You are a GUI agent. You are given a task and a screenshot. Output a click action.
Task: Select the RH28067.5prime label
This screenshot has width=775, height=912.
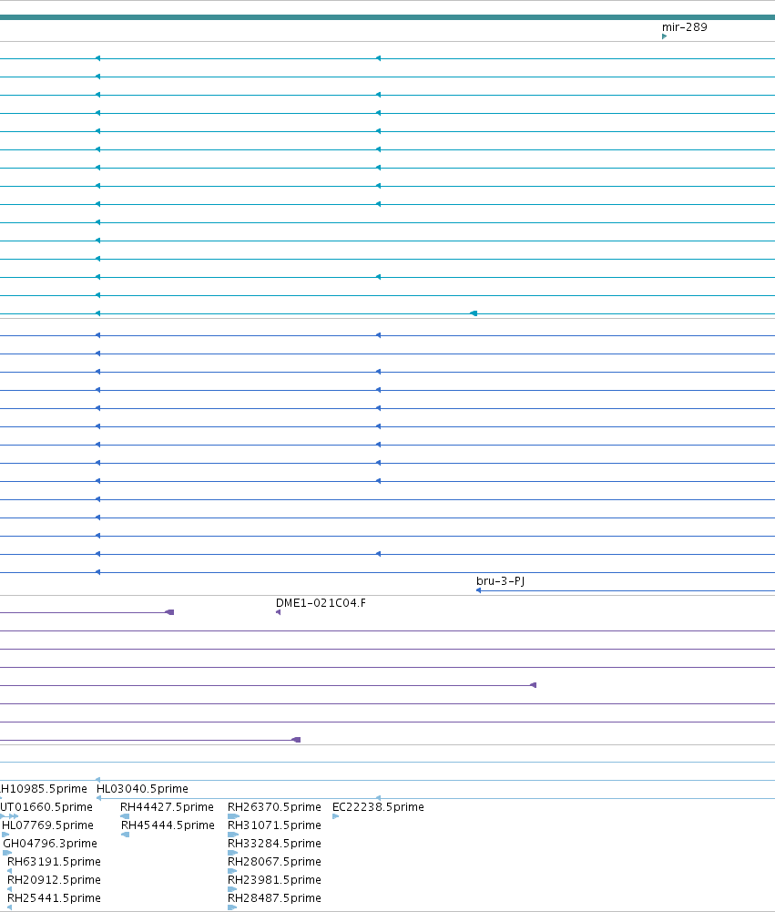click(x=274, y=861)
